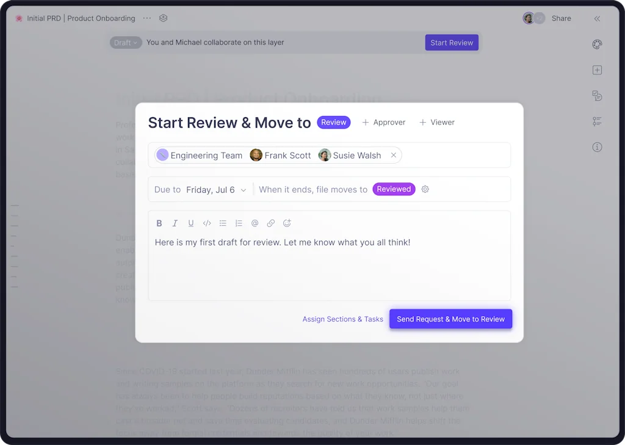Toggle underline formatting in message editor
The width and height of the screenshot is (625, 445).
pos(191,223)
